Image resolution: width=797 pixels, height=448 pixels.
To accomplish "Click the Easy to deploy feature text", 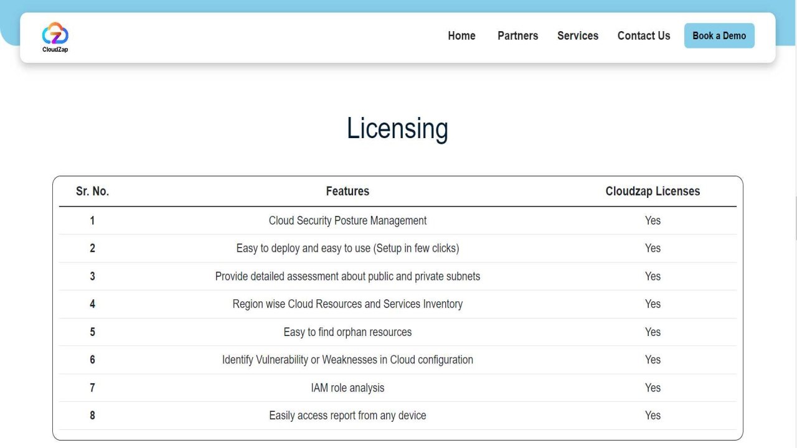I will 347,248.
